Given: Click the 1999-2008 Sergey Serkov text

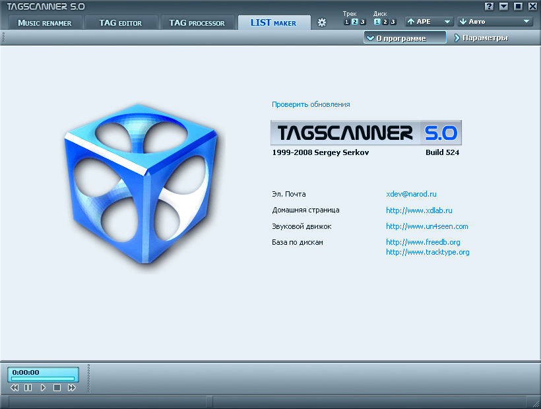Looking at the screenshot, I should (321, 152).
